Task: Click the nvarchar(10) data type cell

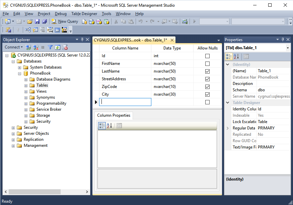Action: [x=172, y=87]
